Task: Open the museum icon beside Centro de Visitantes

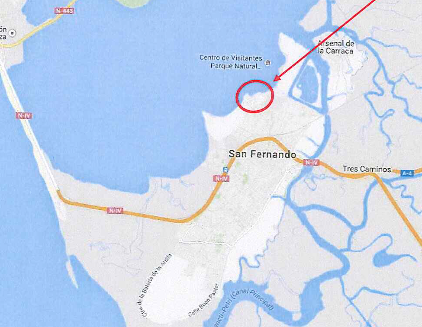Action: coord(268,63)
